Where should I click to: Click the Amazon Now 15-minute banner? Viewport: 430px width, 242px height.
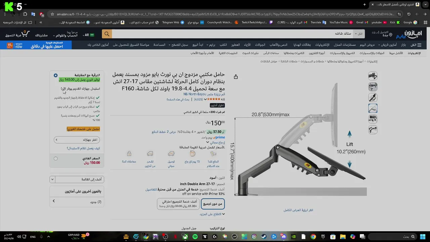[36, 45]
